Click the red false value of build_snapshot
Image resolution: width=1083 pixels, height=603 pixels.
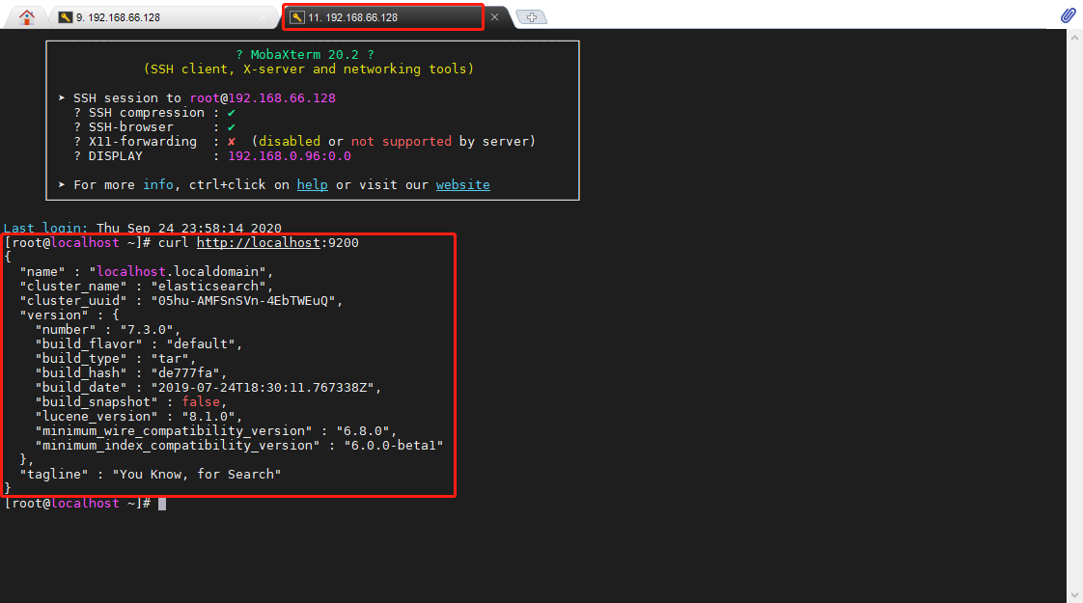(201, 402)
